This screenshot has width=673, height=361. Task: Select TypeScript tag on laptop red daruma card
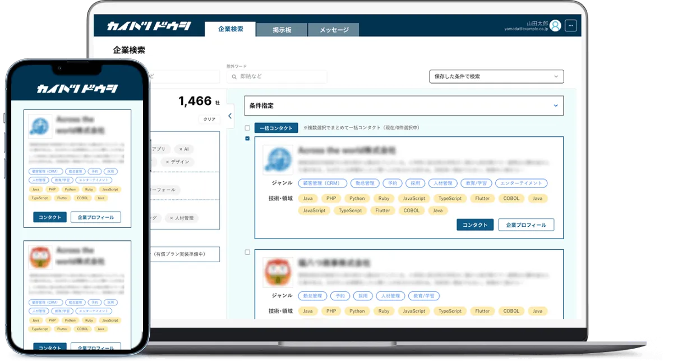[x=450, y=311]
